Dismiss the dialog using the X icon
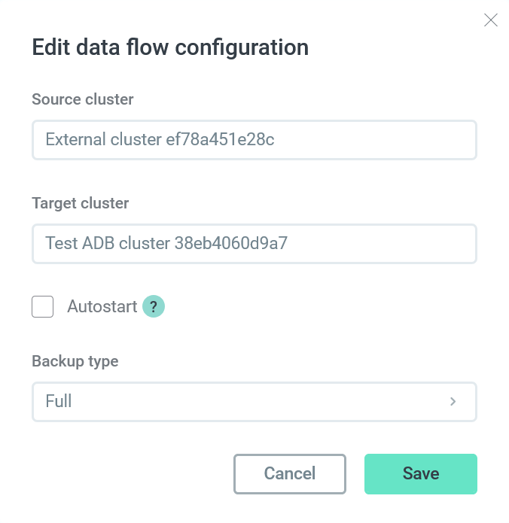The height and width of the screenshot is (523, 509). click(491, 20)
